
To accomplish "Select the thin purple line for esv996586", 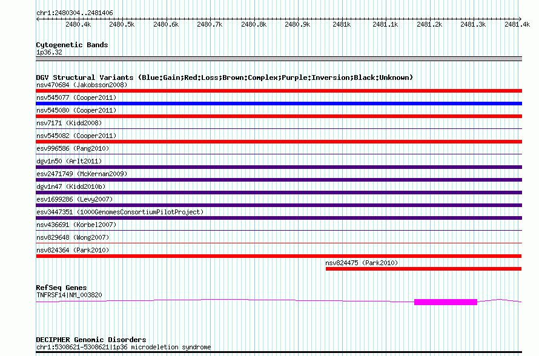I will tap(279, 154).
